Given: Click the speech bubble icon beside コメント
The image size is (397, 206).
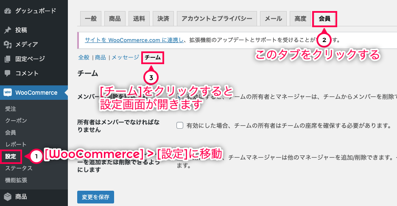Looking at the screenshot, I should pos(8,73).
